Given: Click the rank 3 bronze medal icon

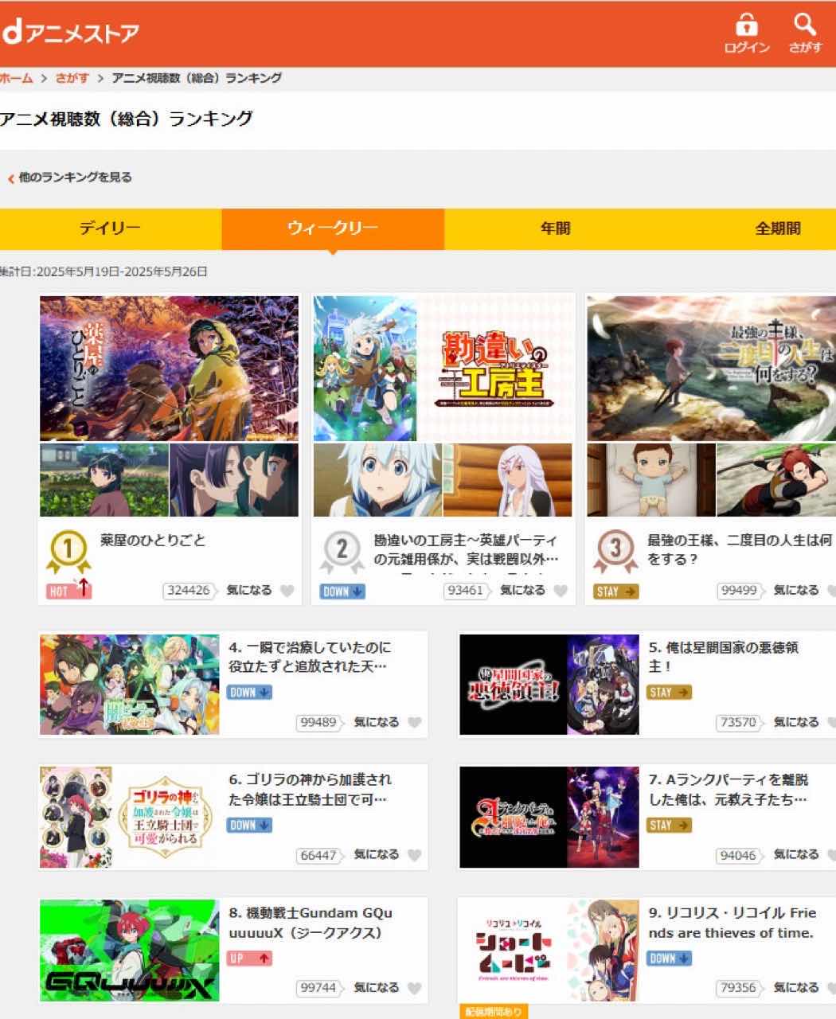Looking at the screenshot, I should [x=615, y=551].
